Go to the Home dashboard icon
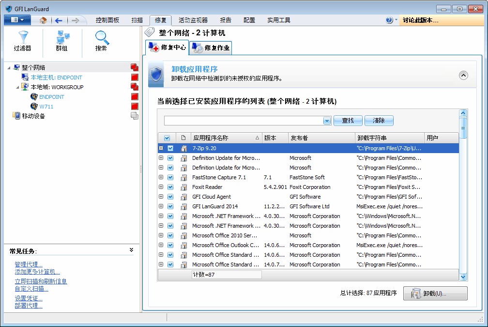Viewport: 488px width, 327px height. (43, 20)
